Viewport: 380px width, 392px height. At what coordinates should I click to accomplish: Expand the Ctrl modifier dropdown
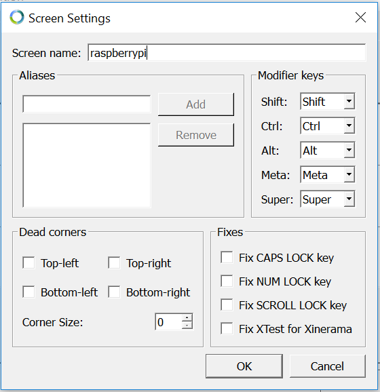328,125
